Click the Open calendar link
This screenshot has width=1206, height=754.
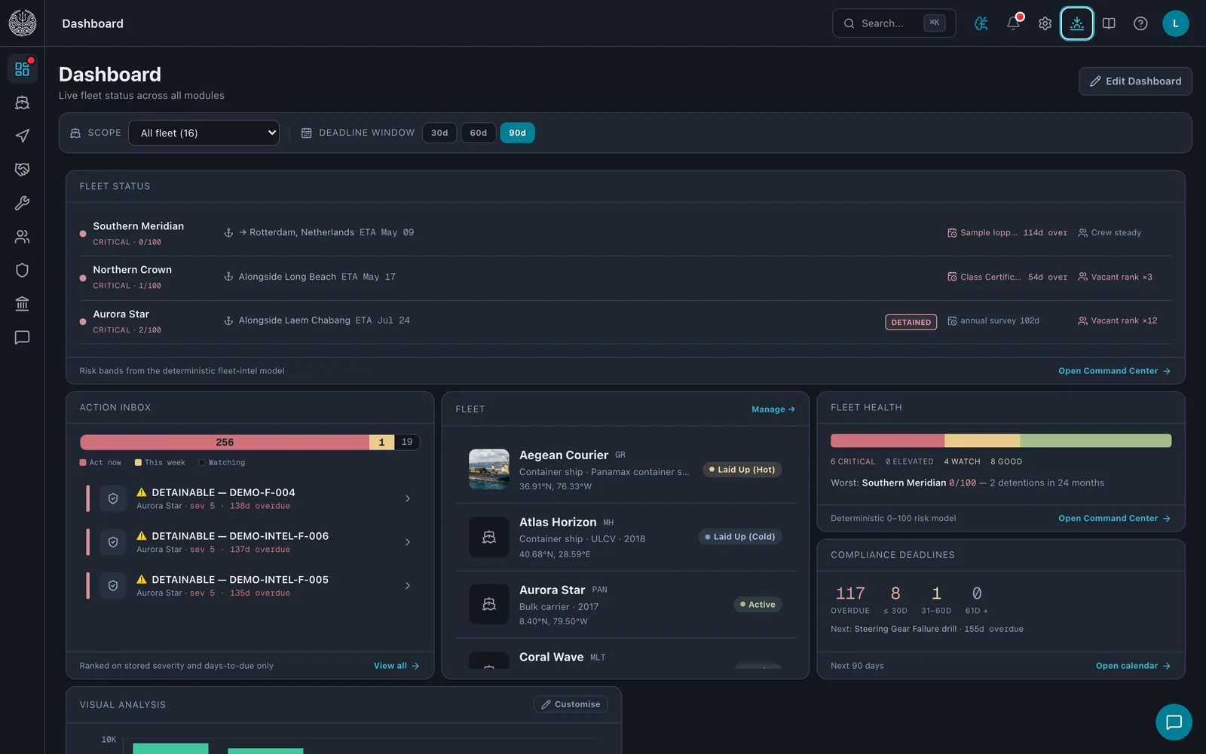click(x=1133, y=666)
